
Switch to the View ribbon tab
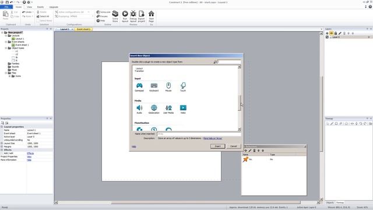(29, 7)
